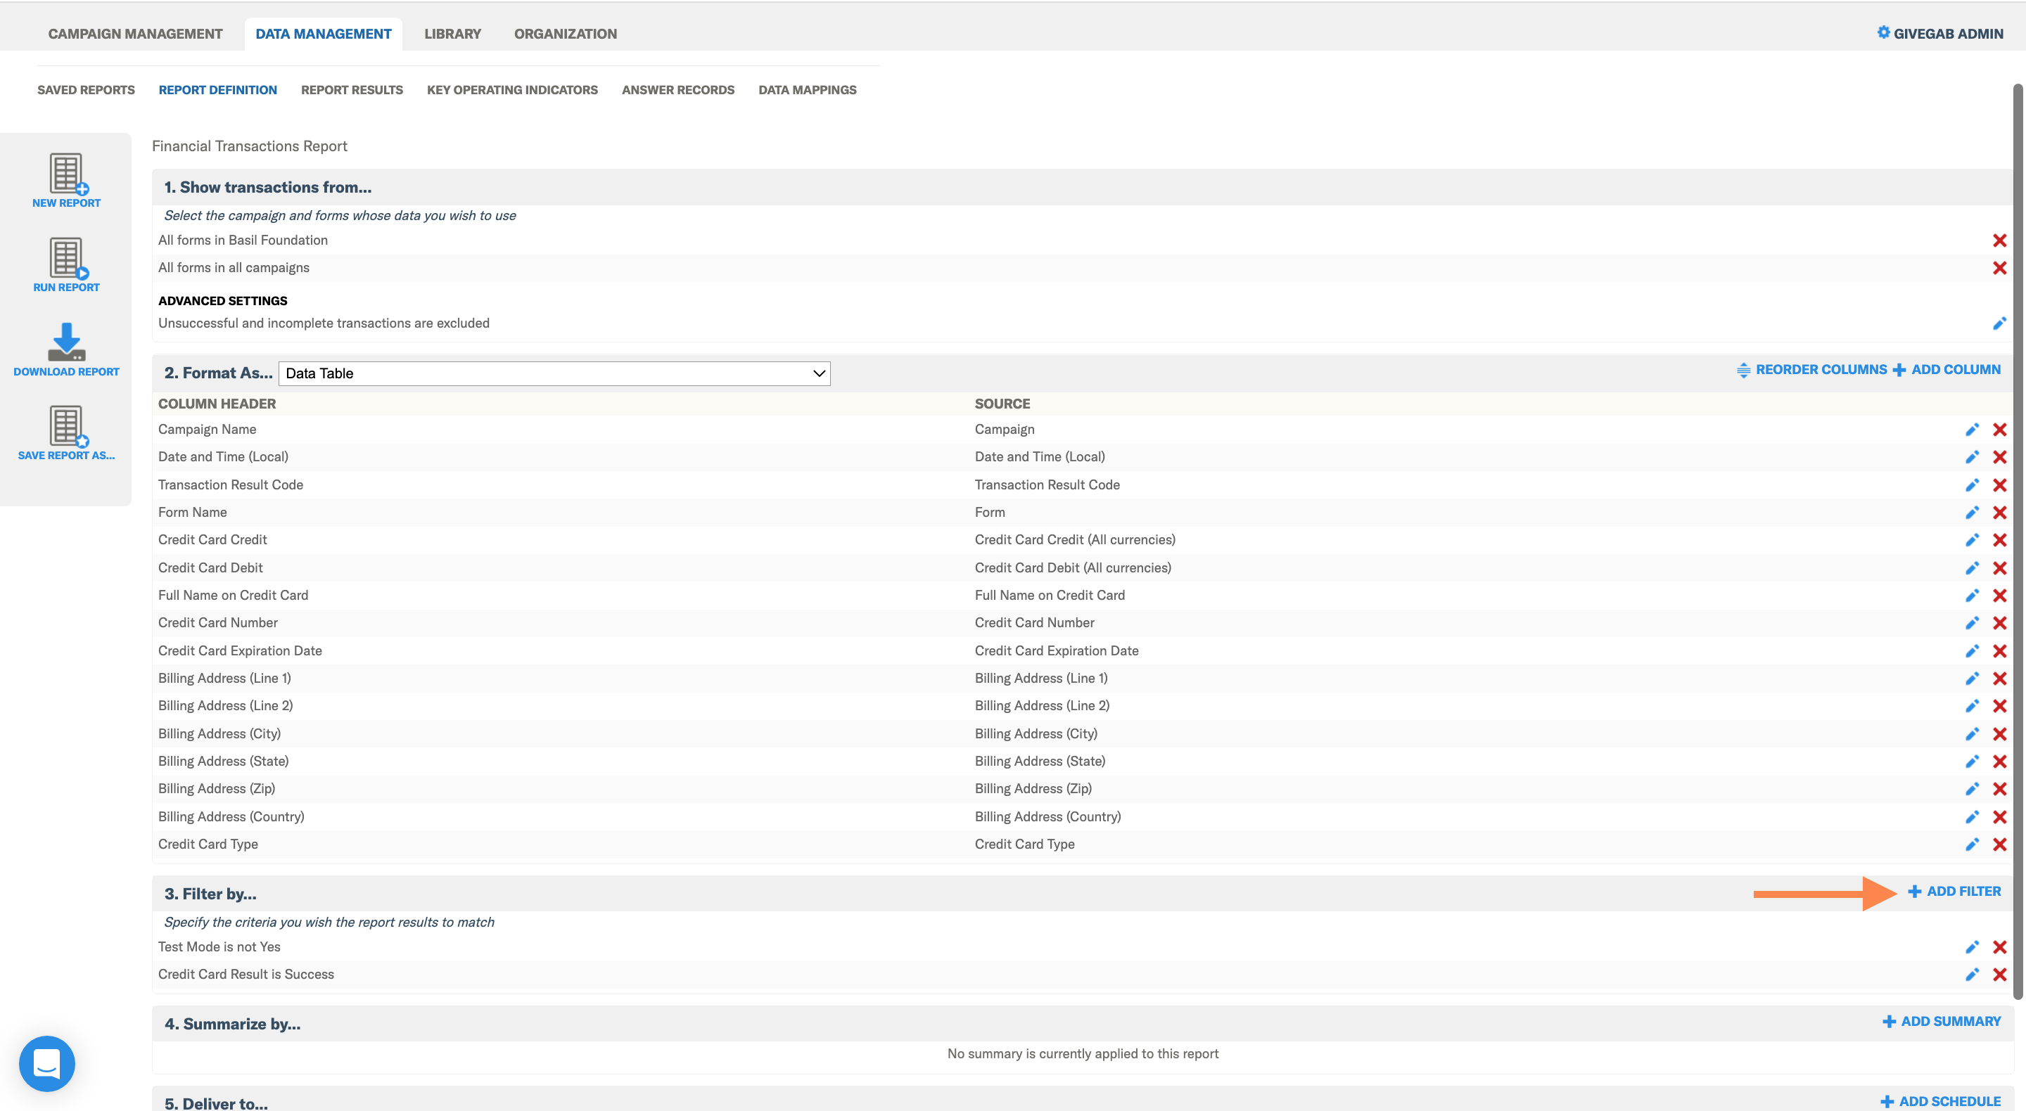2026x1111 pixels.
Task: Edit the Date and Time (Local) column
Action: point(1972,457)
